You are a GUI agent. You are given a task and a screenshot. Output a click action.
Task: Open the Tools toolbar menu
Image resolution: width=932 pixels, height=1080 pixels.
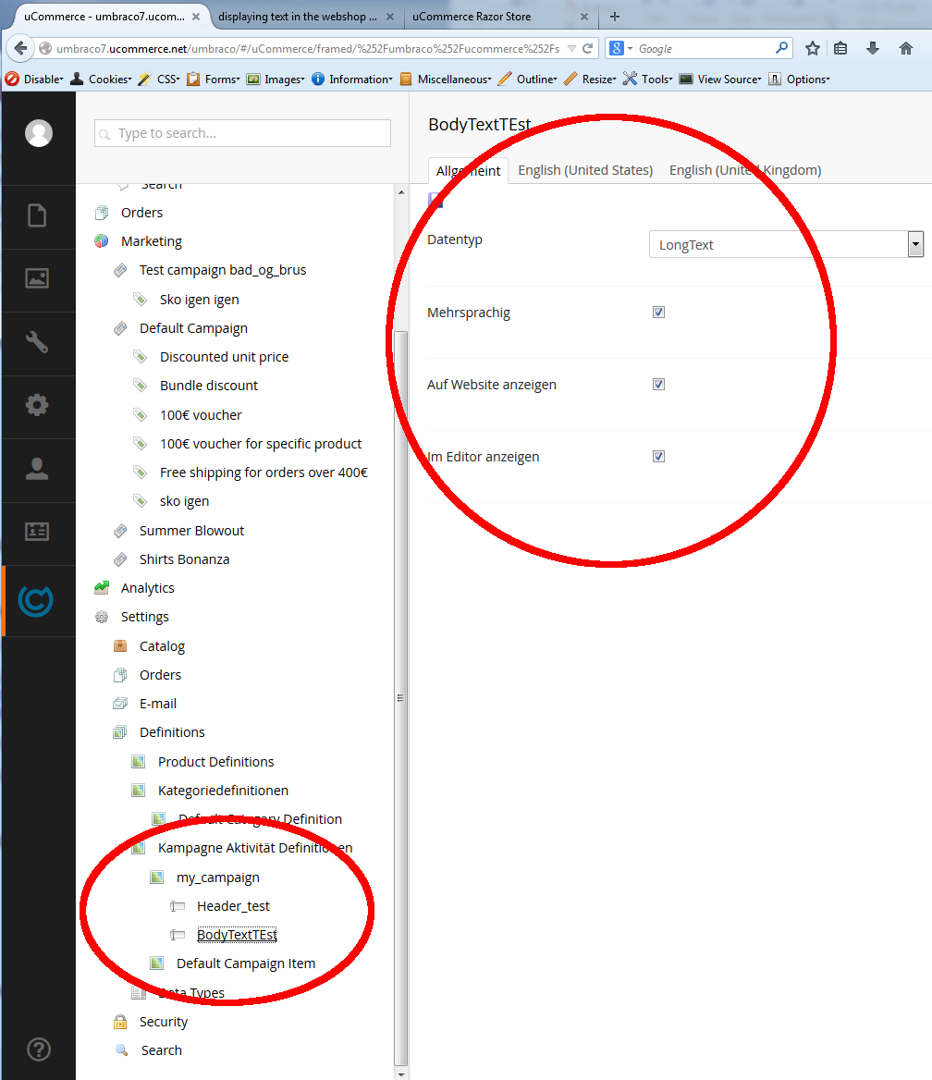pyautogui.click(x=648, y=80)
